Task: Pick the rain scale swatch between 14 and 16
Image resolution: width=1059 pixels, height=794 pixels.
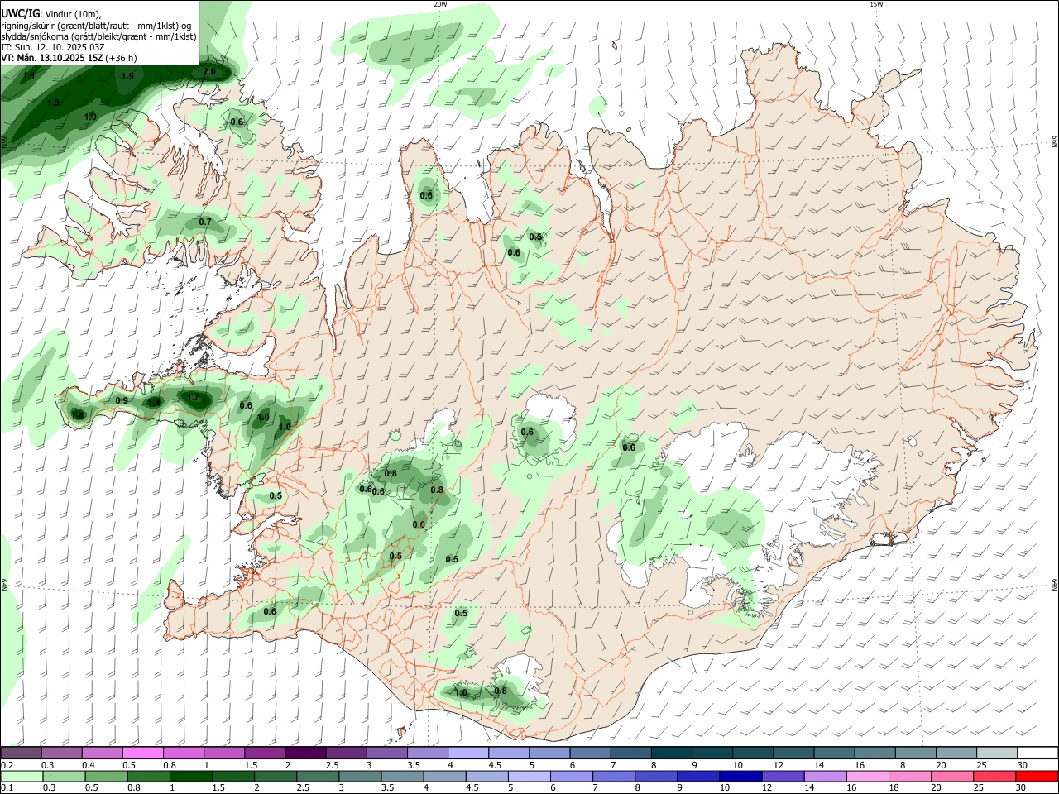Action: click(x=826, y=777)
